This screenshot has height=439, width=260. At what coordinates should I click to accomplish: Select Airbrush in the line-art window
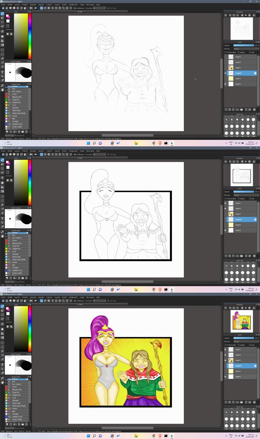pyautogui.click(x=17, y=254)
